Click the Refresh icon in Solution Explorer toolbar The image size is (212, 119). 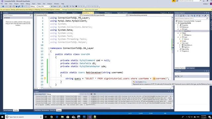(194, 16)
